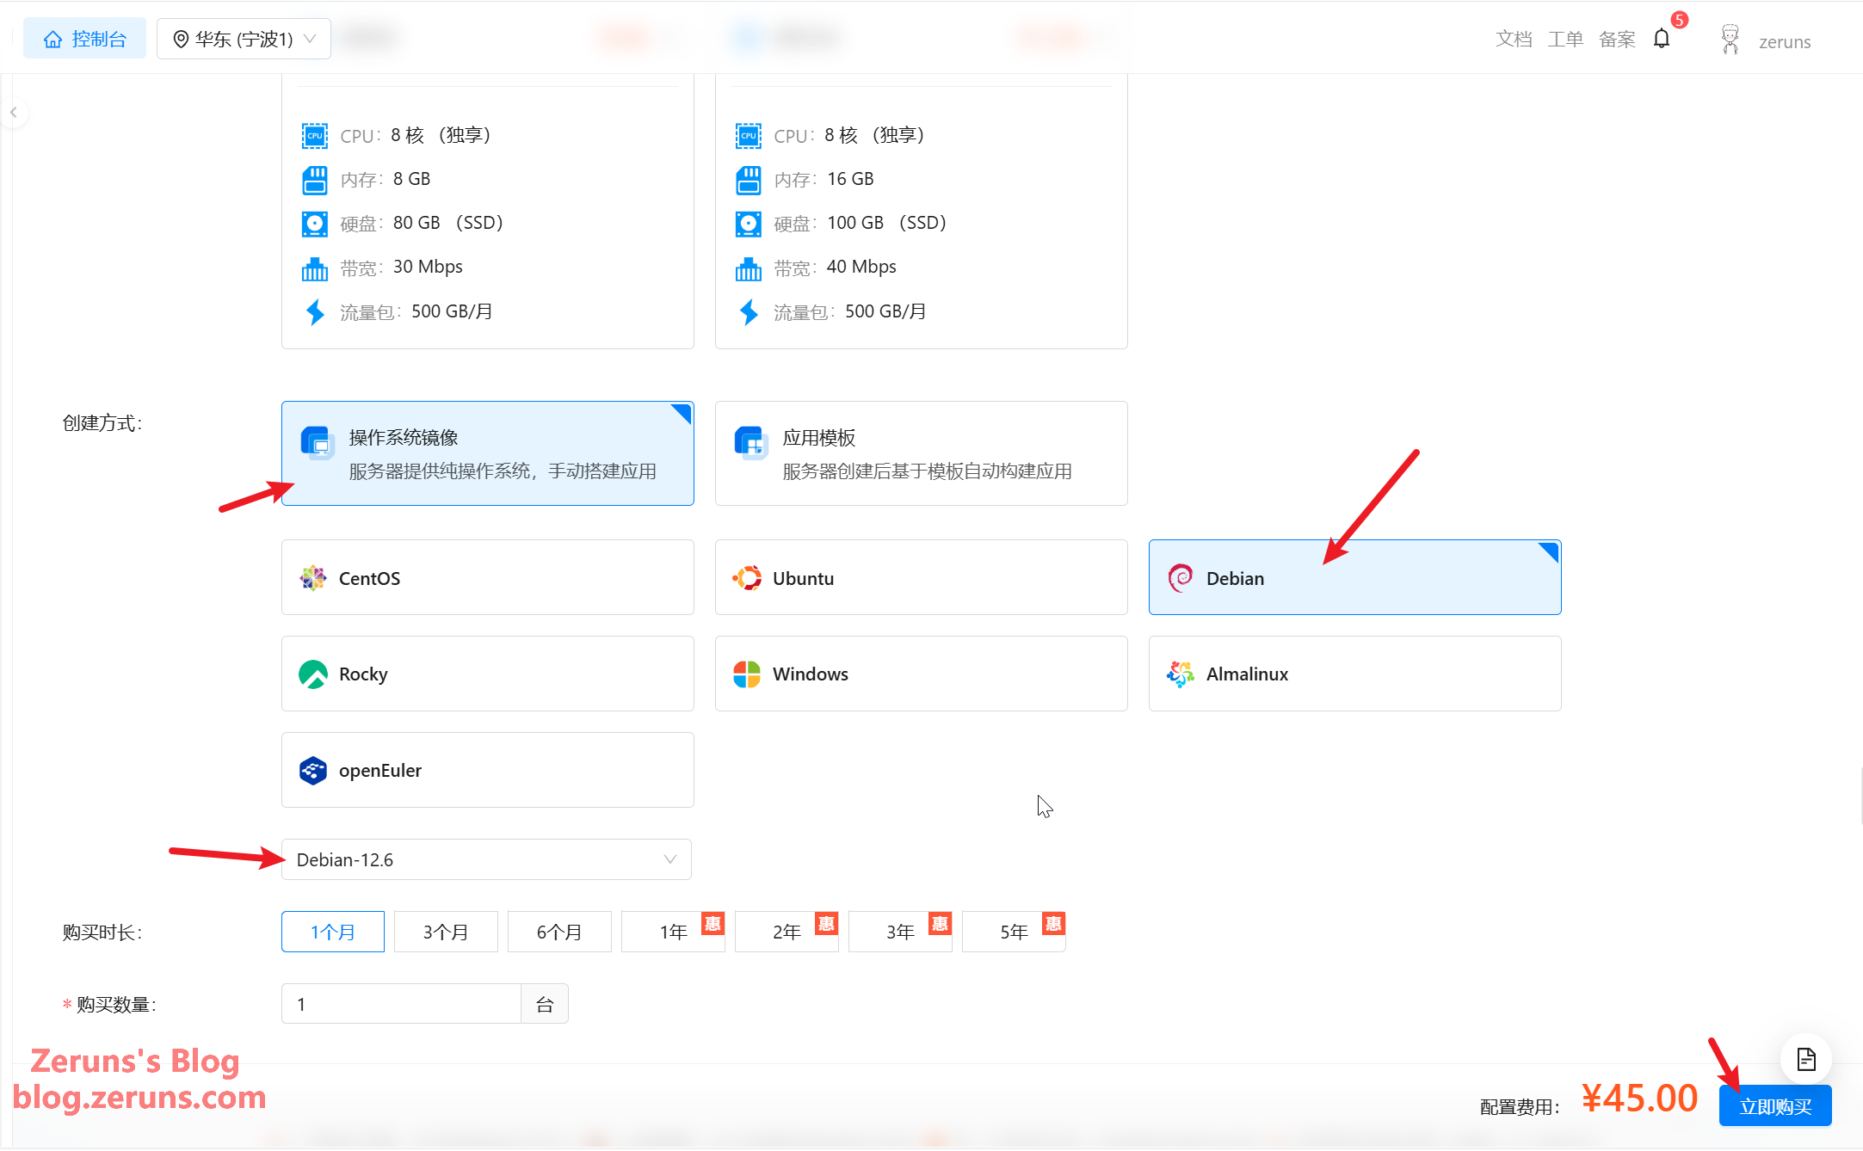1863x1151 pixels.
Task: Click the 购买数量 input field
Action: click(x=401, y=1004)
